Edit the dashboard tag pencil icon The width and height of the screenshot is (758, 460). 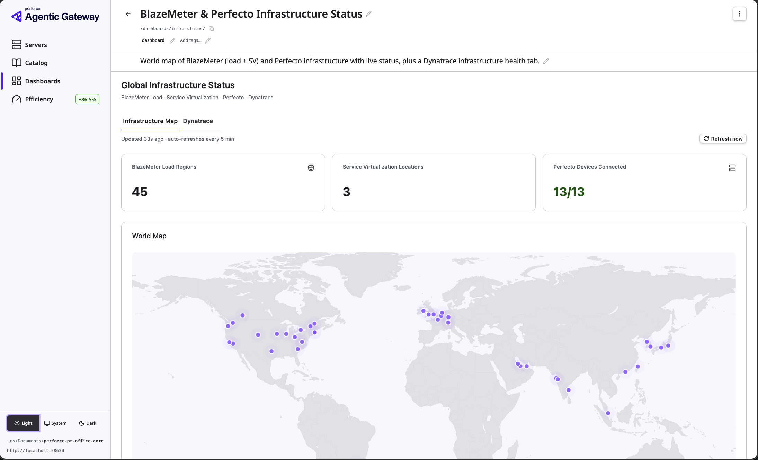(172, 40)
